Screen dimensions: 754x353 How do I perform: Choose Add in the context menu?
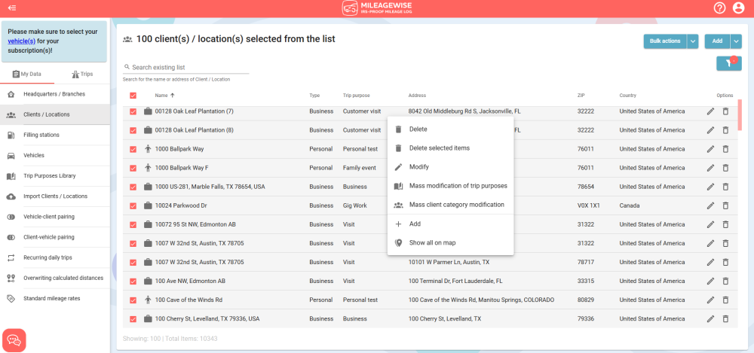click(x=450, y=224)
